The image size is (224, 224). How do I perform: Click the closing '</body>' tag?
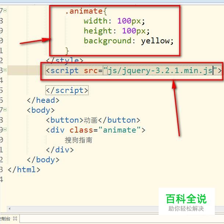(x=43, y=160)
